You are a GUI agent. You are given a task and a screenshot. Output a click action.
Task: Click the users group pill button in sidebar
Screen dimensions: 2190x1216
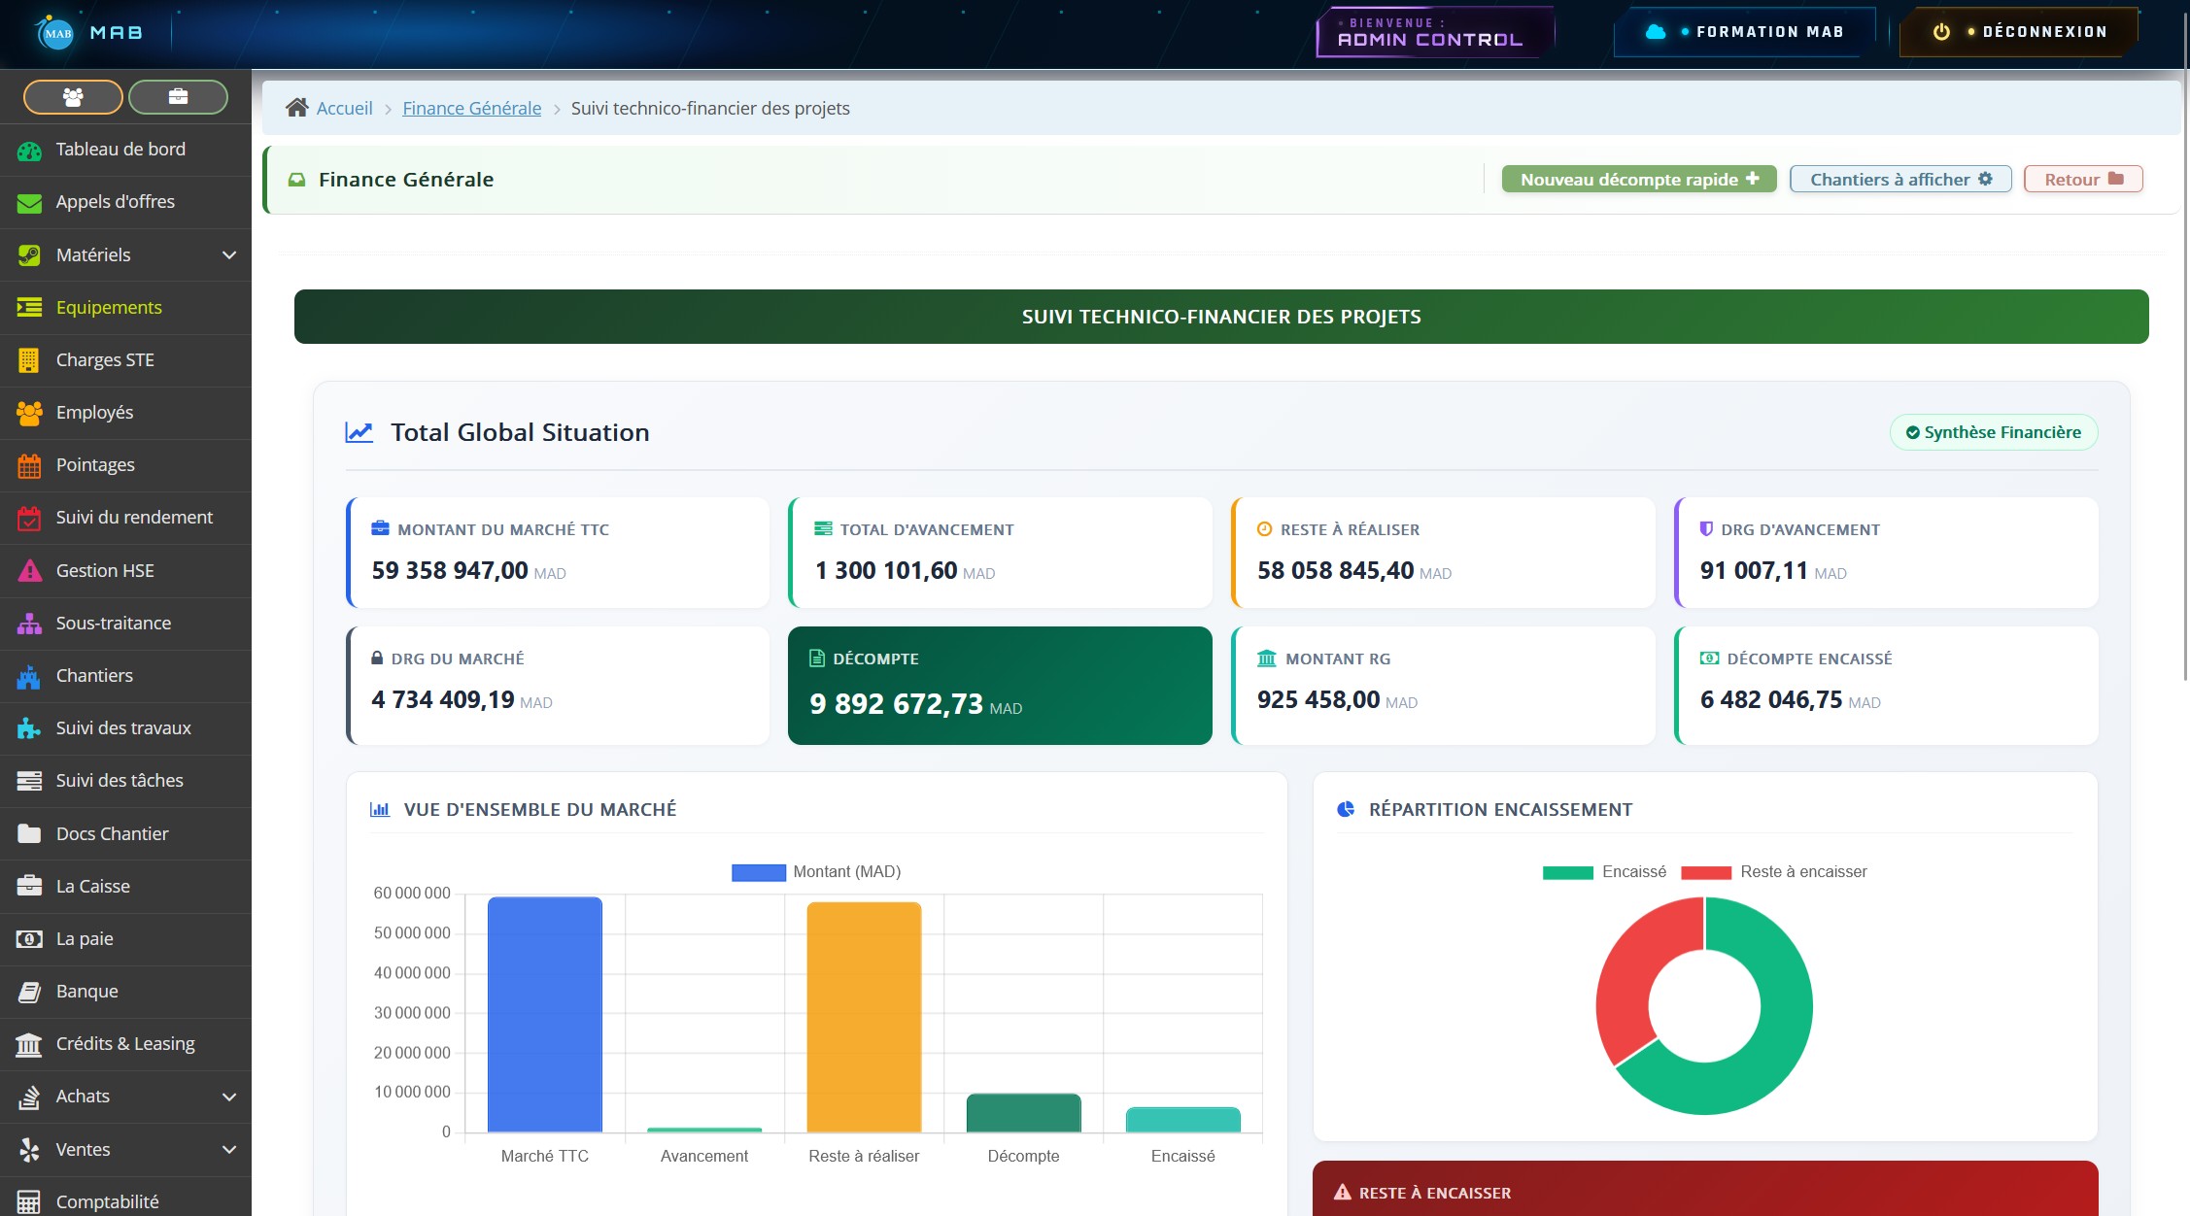click(x=73, y=97)
